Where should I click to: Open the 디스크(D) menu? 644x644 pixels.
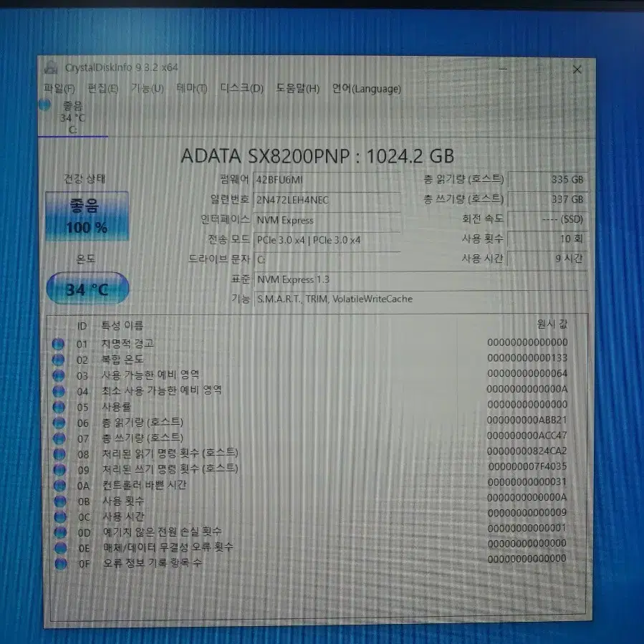click(241, 88)
